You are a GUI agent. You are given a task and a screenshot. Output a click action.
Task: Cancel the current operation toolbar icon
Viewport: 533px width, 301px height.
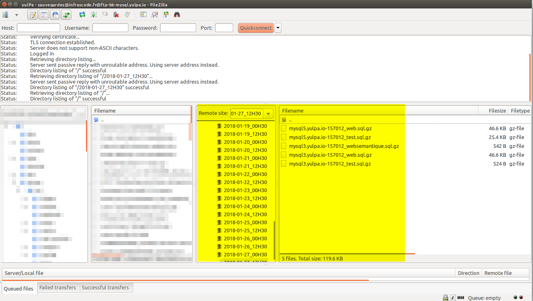click(x=105, y=15)
